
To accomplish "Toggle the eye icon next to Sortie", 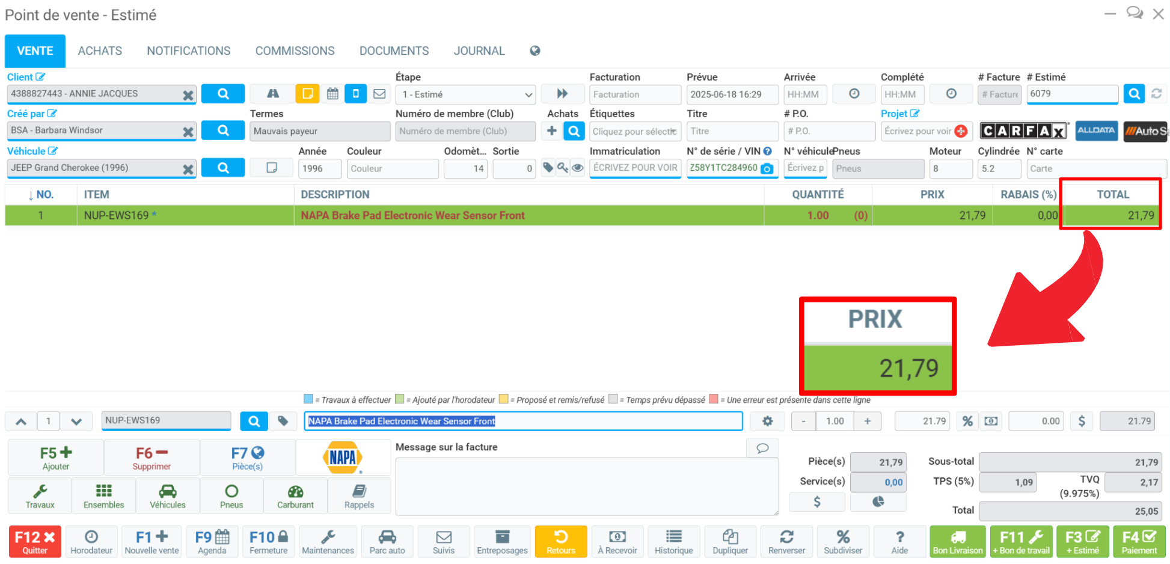I will coord(577,168).
